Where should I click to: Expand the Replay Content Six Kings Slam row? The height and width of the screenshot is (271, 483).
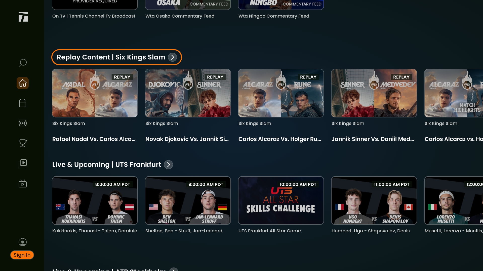(x=172, y=57)
